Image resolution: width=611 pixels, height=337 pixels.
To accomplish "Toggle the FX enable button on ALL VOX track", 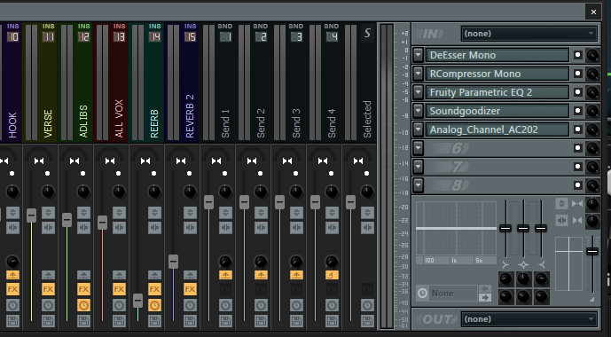I will point(119,289).
